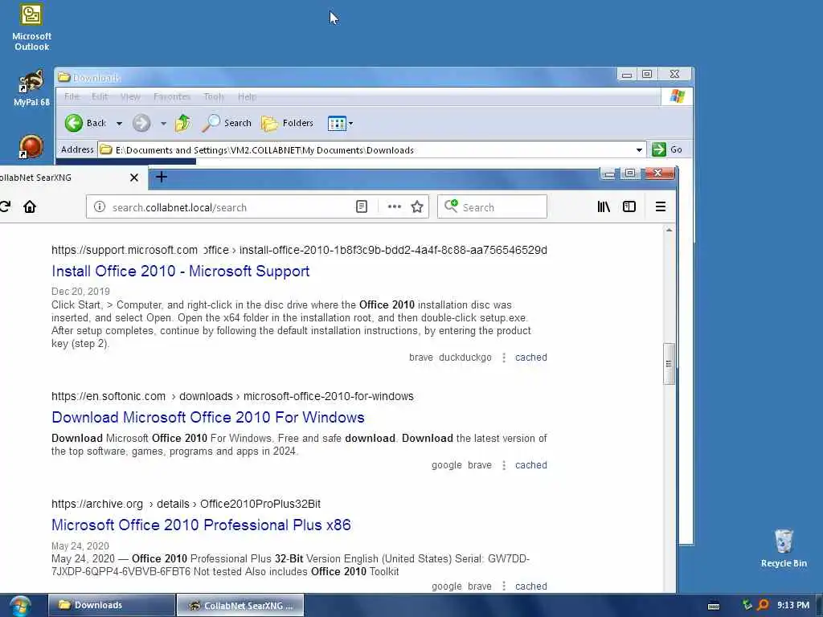Open cached copy of archive.org result
This screenshot has width=823, height=617.
(530, 586)
